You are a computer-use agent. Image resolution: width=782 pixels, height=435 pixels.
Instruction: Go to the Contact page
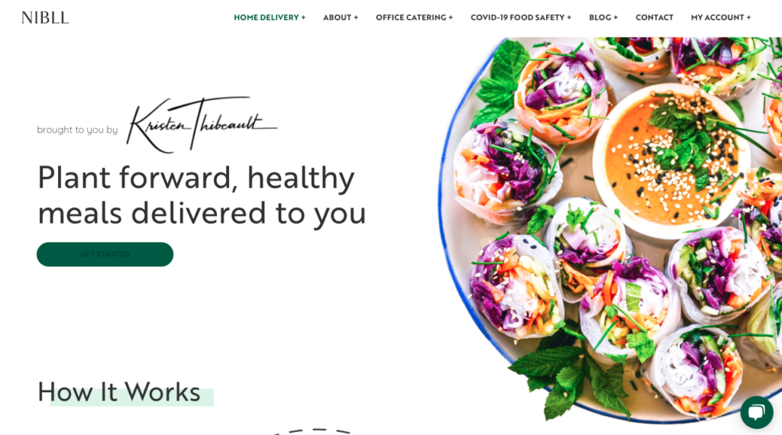click(654, 18)
